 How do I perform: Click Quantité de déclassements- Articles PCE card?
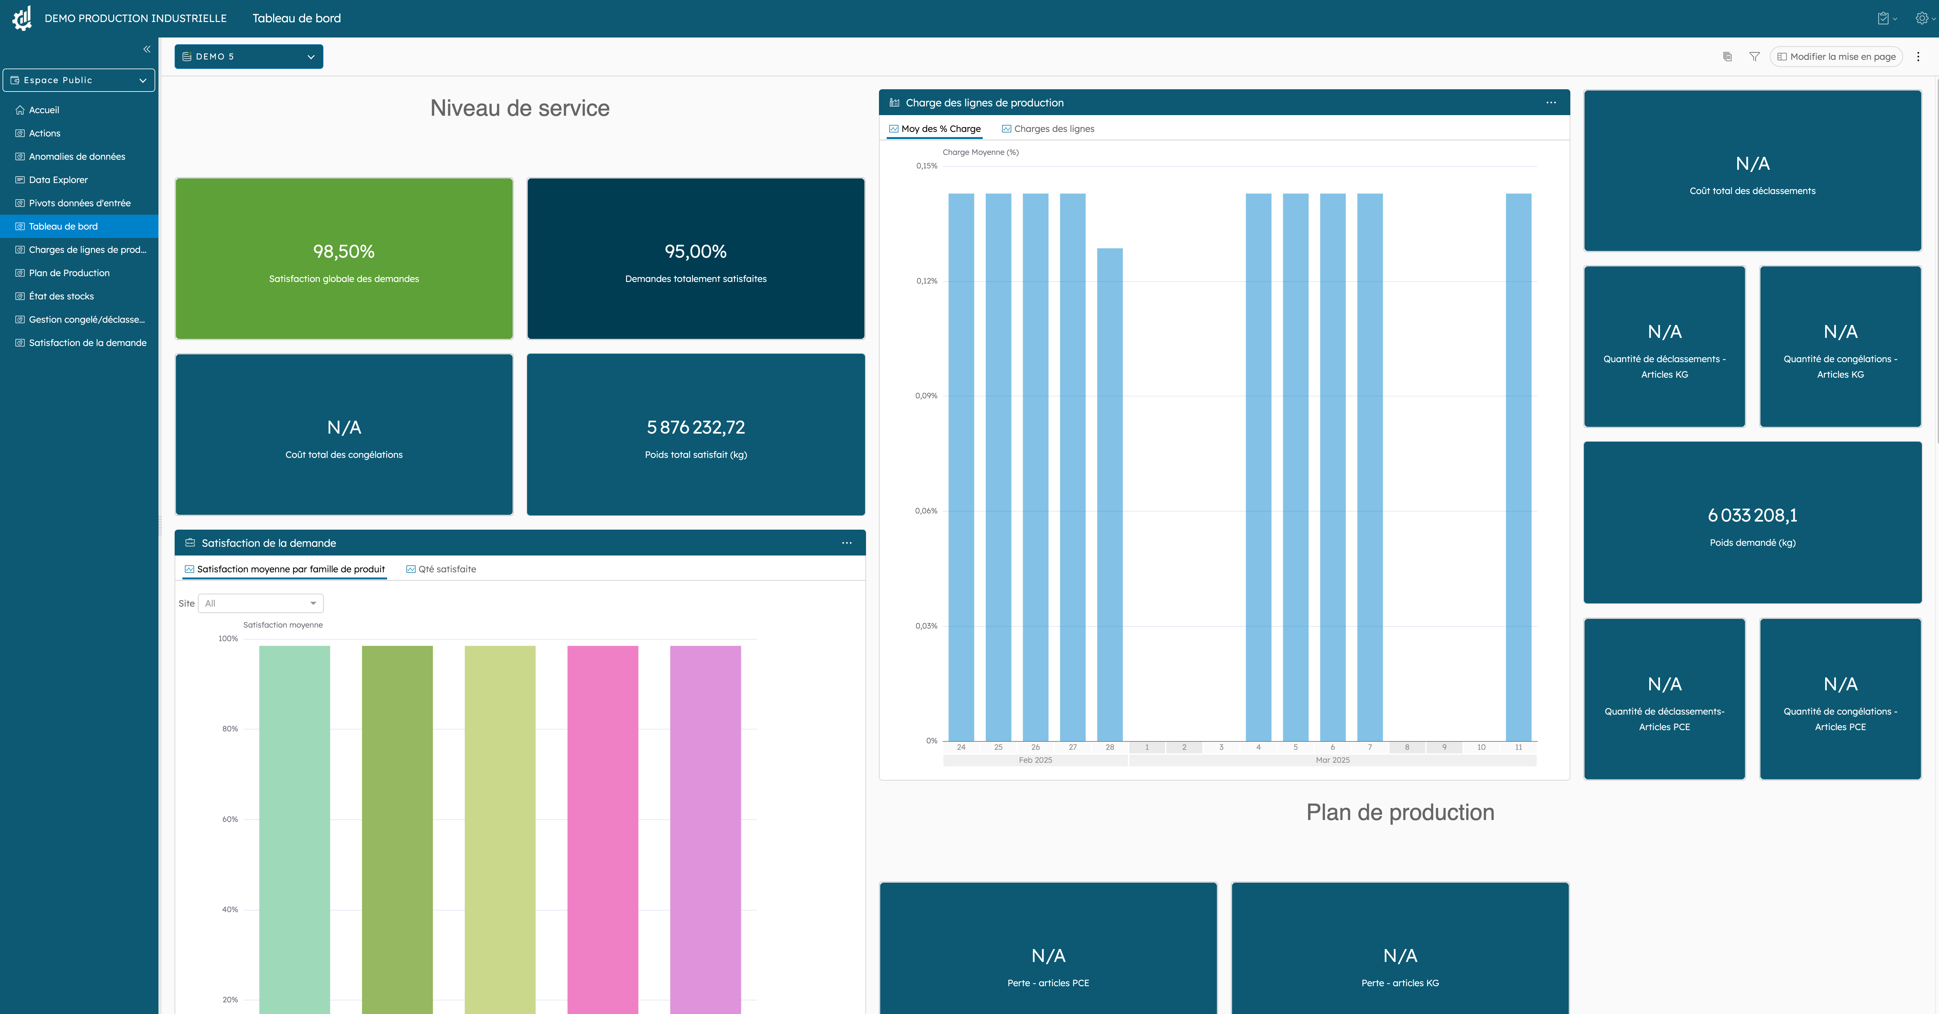coord(1664,699)
